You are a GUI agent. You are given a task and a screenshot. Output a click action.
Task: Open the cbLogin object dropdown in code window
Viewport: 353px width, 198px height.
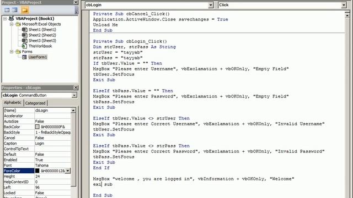tap(211, 5)
